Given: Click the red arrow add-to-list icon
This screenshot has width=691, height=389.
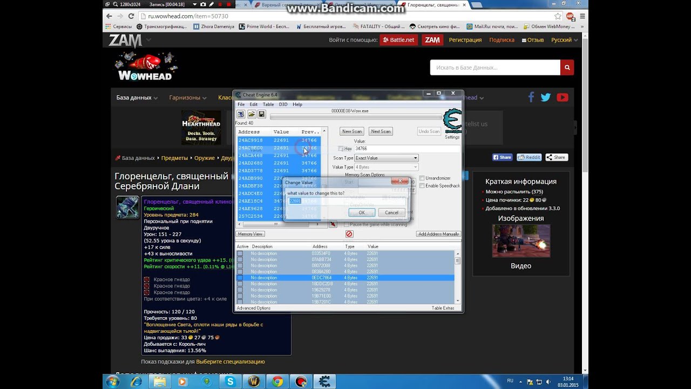Looking at the screenshot, I should 333,224.
